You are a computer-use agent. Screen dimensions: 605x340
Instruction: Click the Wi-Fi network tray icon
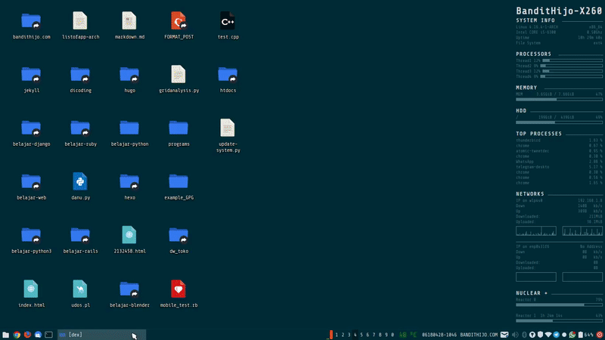549,334
